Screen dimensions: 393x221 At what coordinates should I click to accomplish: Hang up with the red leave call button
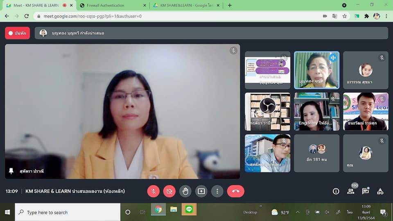[235, 191]
